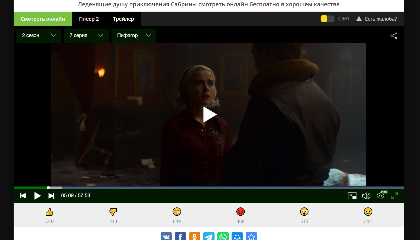Give a thumbs up like
This screenshot has width=420, height=240.
point(49,212)
